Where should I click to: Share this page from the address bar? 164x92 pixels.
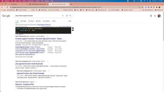coord(140,7)
